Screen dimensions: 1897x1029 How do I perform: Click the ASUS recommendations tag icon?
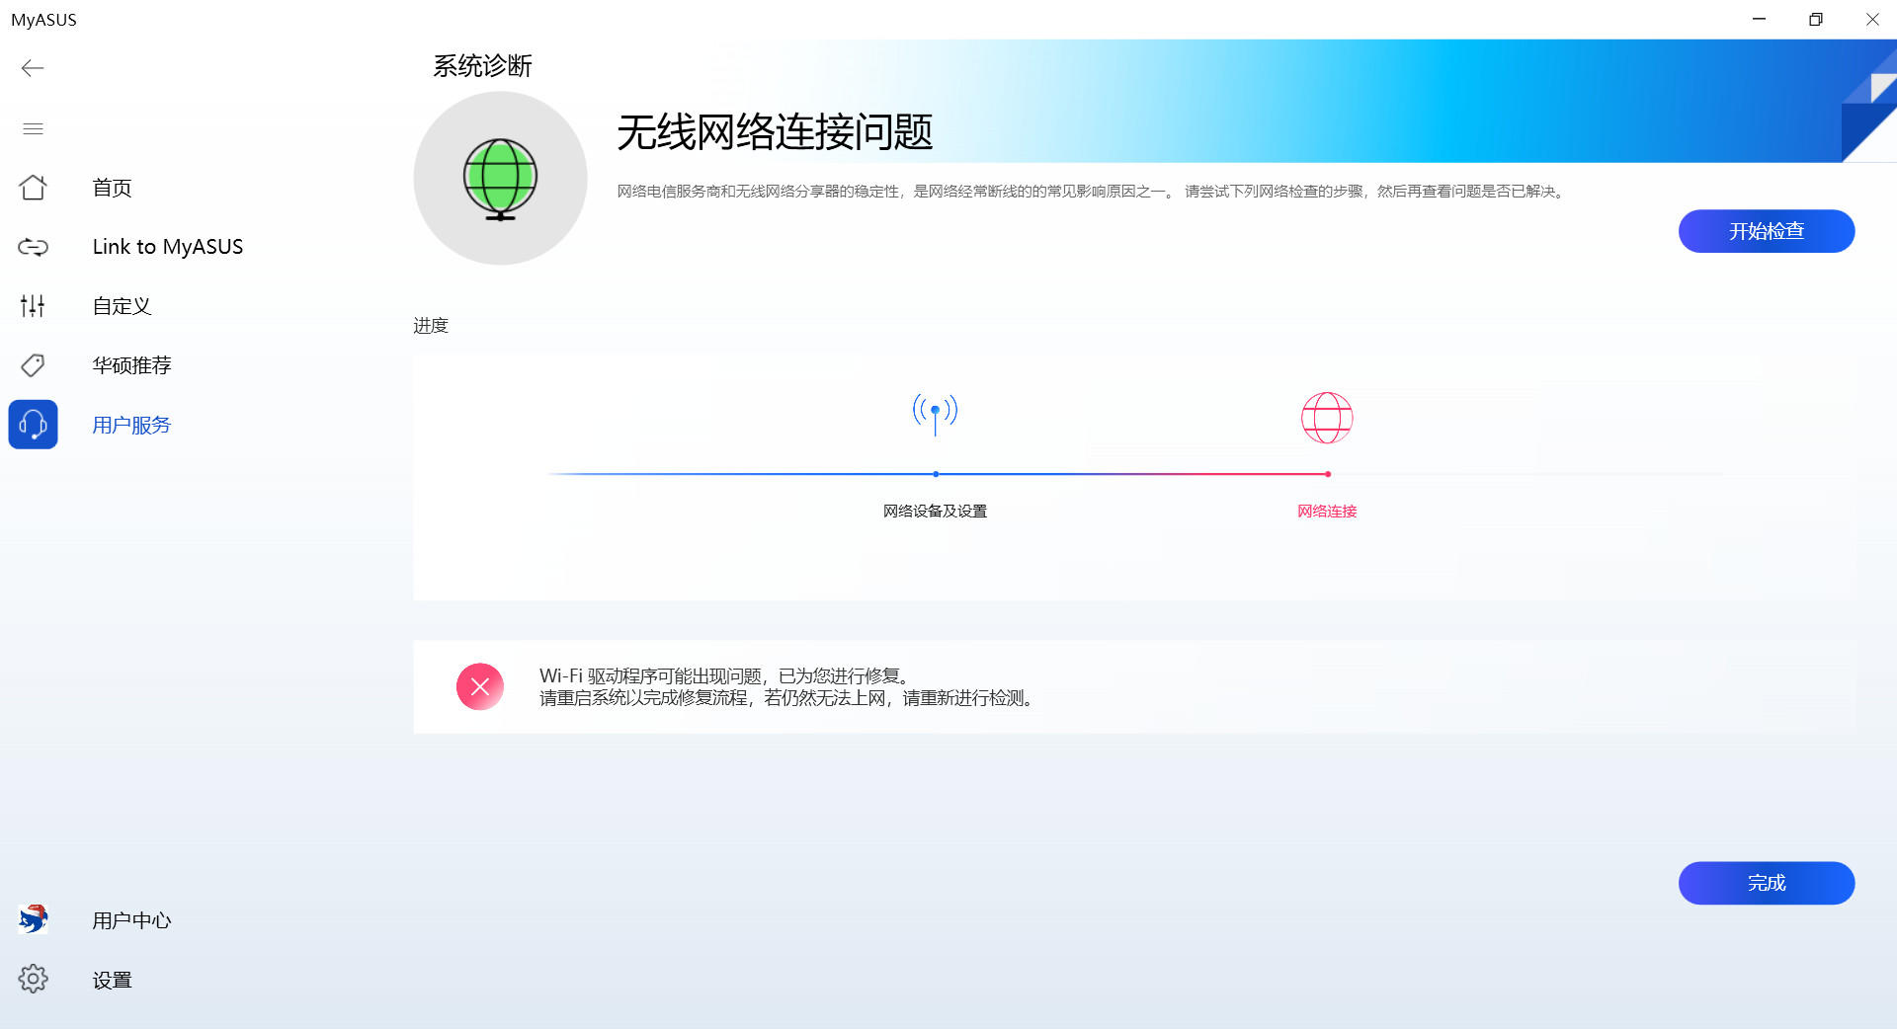33,365
